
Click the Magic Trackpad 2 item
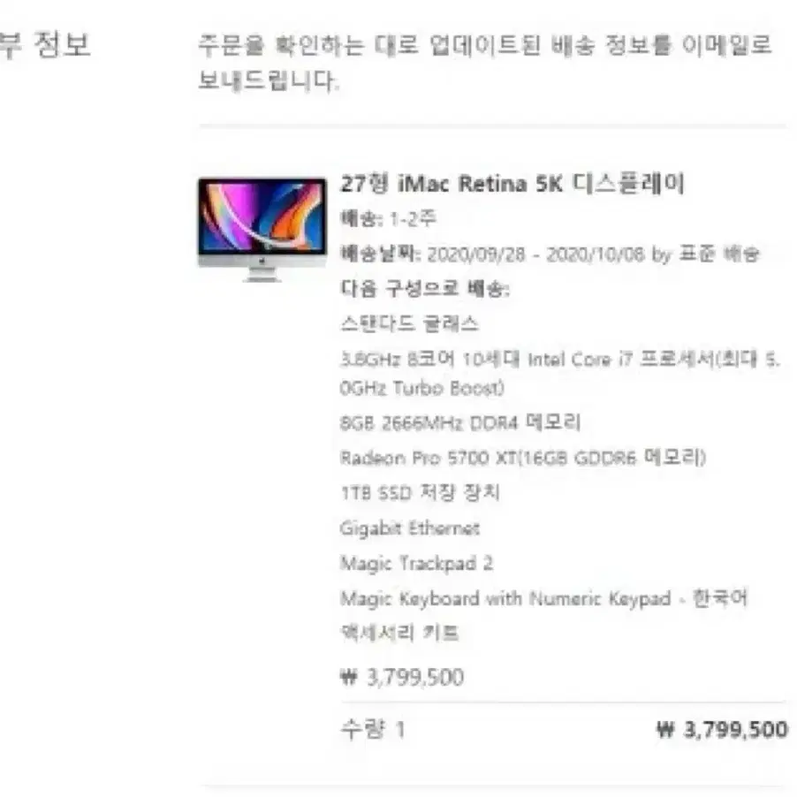(x=417, y=563)
